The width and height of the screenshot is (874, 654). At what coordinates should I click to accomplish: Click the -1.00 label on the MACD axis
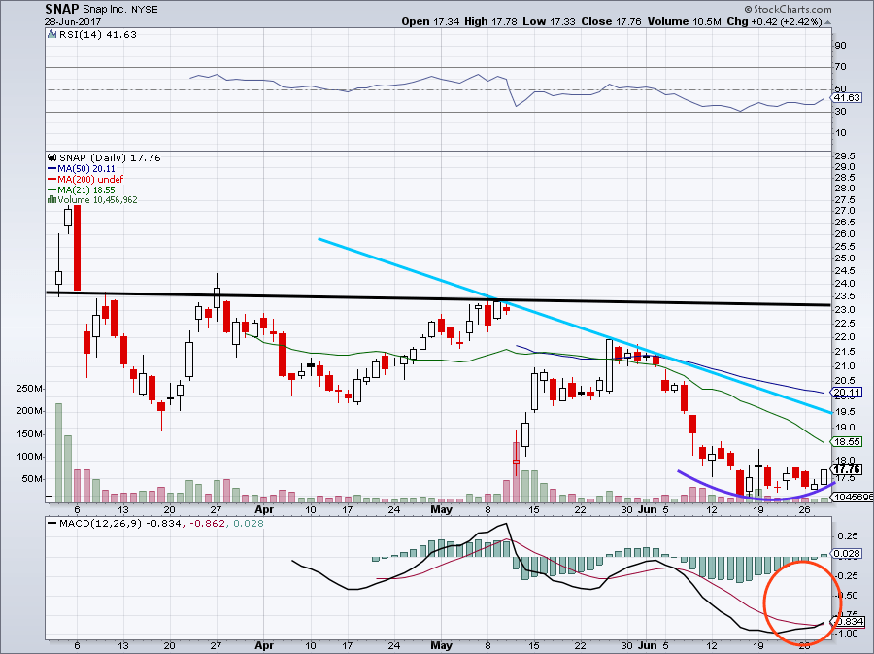tap(846, 634)
